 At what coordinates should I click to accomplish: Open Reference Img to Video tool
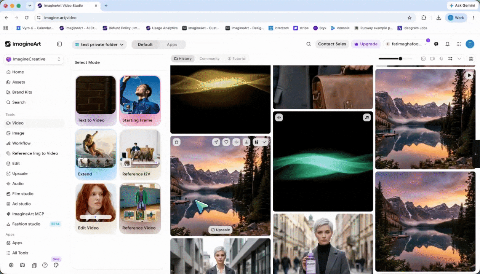[35, 153]
